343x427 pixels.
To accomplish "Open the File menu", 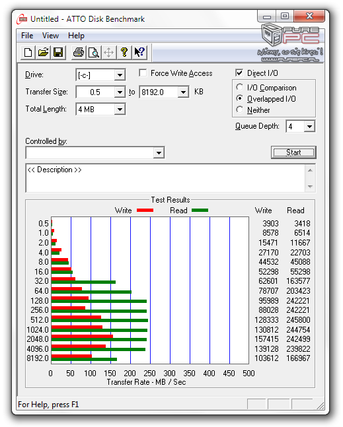I will tap(27, 36).
